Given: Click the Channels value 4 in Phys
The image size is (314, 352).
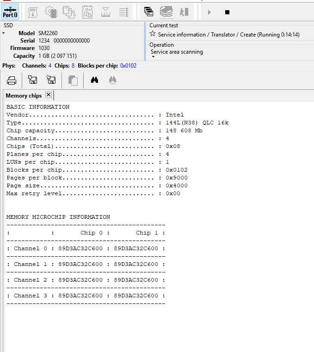Looking at the screenshot, I should tap(50, 66).
